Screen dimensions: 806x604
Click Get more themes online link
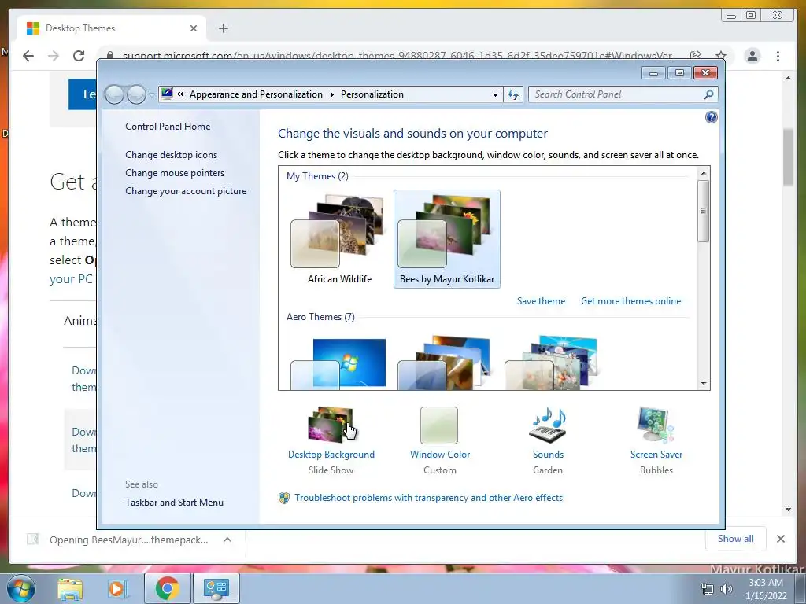[x=630, y=301]
